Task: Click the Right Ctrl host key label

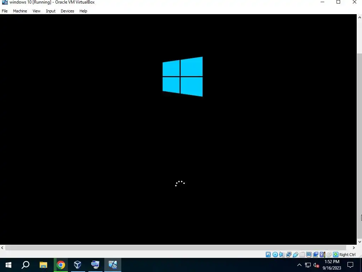Action: [348, 255]
